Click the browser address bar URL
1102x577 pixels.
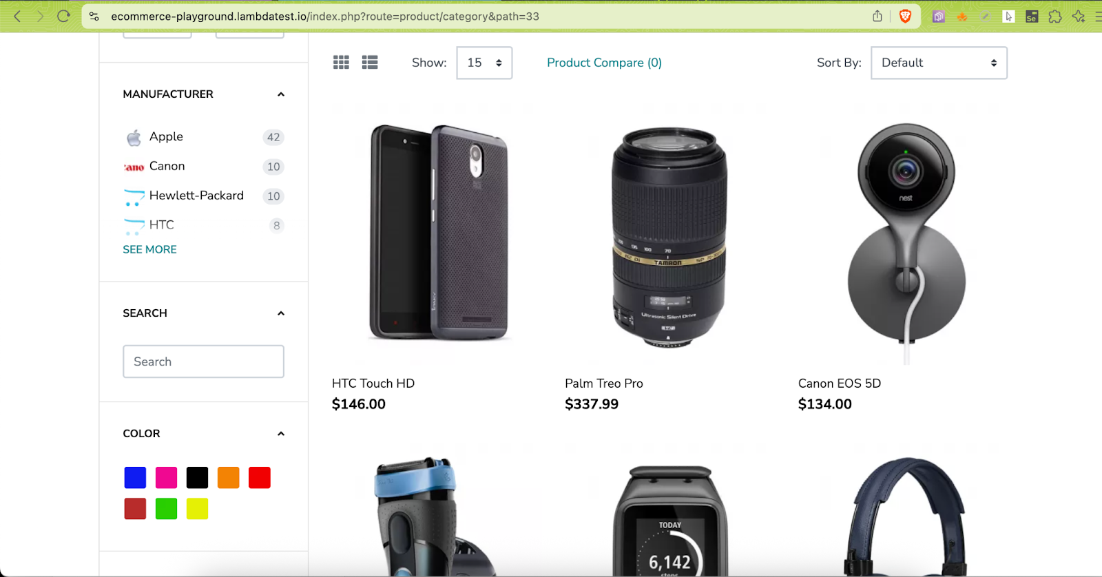click(325, 16)
